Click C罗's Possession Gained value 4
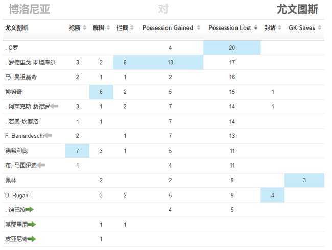 [170, 48]
